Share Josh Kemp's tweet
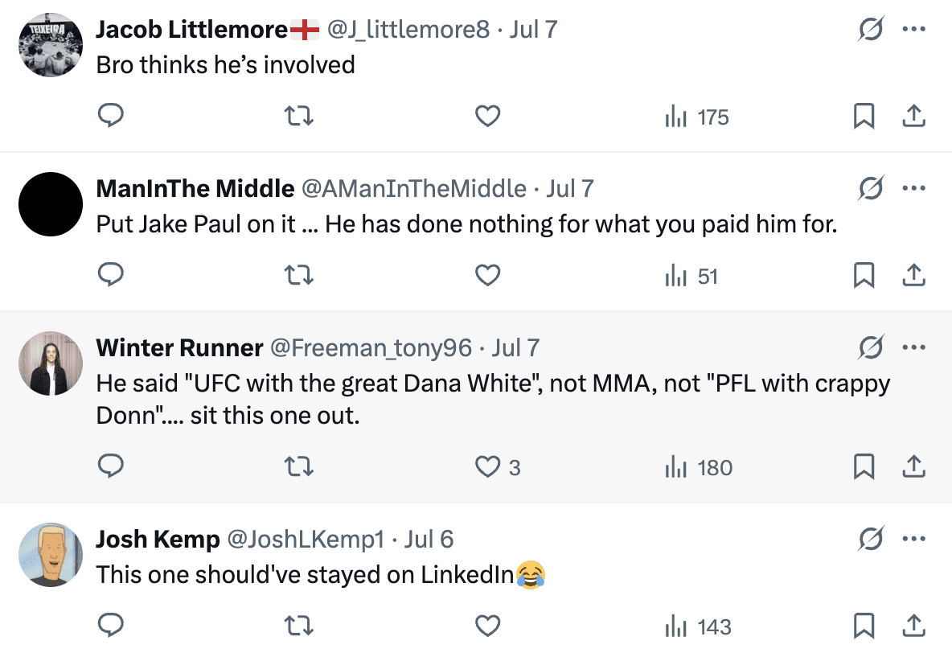Image resolution: width=952 pixels, height=661 pixels. tap(913, 626)
